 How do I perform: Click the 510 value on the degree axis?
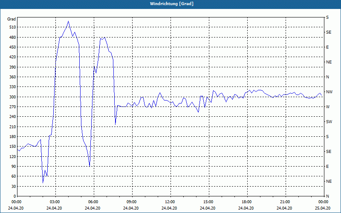13,27
